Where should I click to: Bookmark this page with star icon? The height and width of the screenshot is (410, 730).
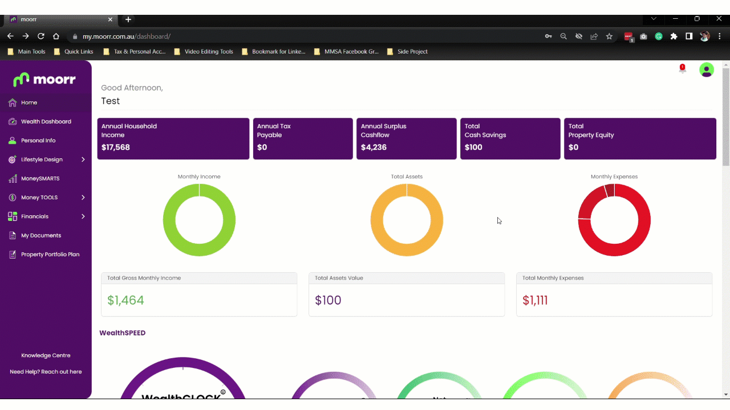(609, 36)
